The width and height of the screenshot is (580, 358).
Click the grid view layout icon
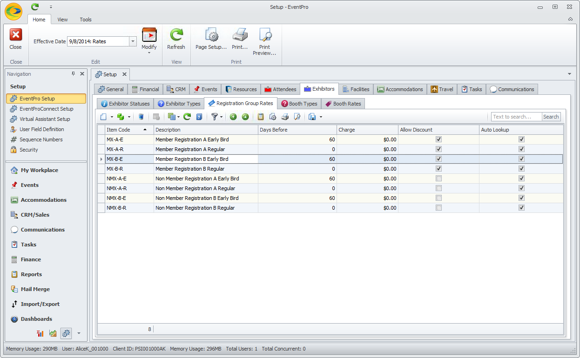point(171,117)
